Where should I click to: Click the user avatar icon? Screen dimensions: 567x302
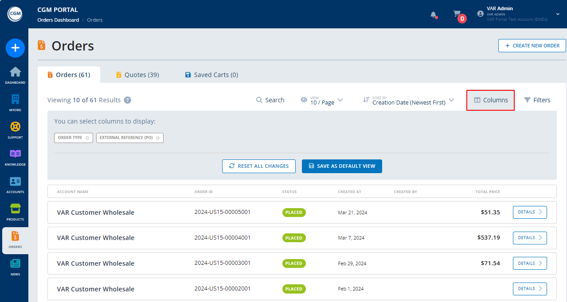tap(480, 14)
